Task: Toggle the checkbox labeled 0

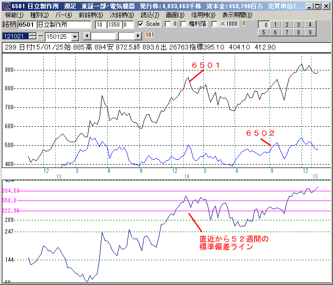Action: [168, 24]
